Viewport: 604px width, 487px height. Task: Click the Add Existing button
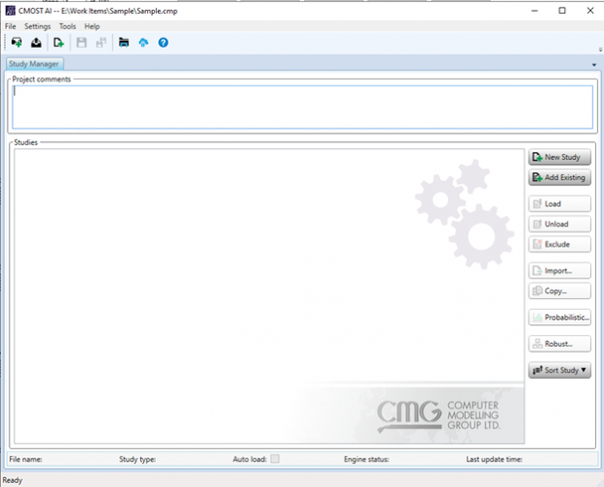(x=560, y=178)
